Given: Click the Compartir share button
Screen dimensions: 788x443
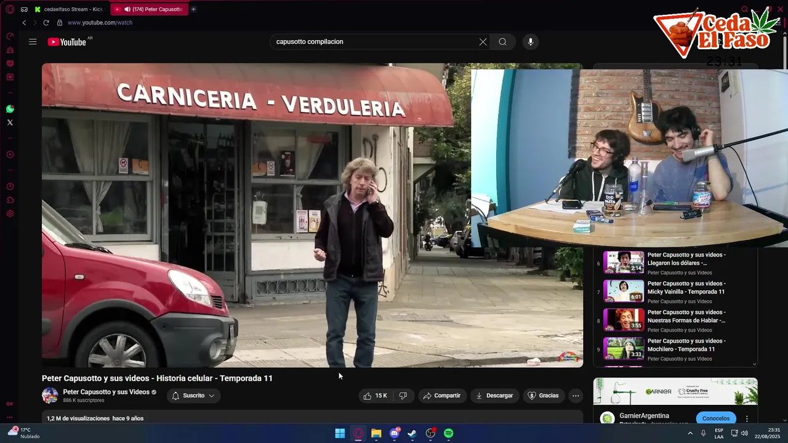Looking at the screenshot, I should pyautogui.click(x=442, y=396).
